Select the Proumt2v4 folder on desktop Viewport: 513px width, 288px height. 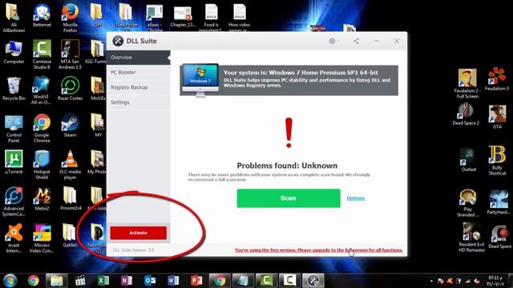point(70,199)
